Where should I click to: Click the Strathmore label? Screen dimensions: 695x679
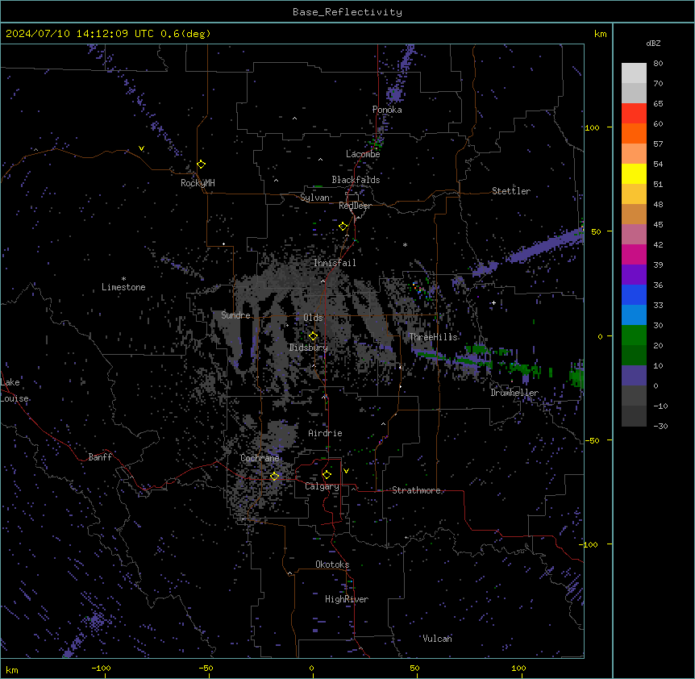(x=416, y=490)
